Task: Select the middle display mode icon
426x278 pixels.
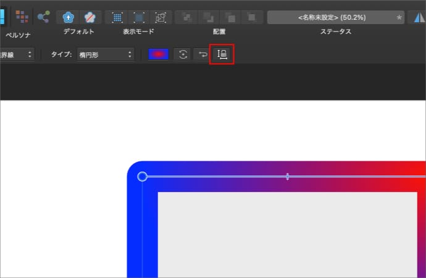Action: click(x=139, y=17)
